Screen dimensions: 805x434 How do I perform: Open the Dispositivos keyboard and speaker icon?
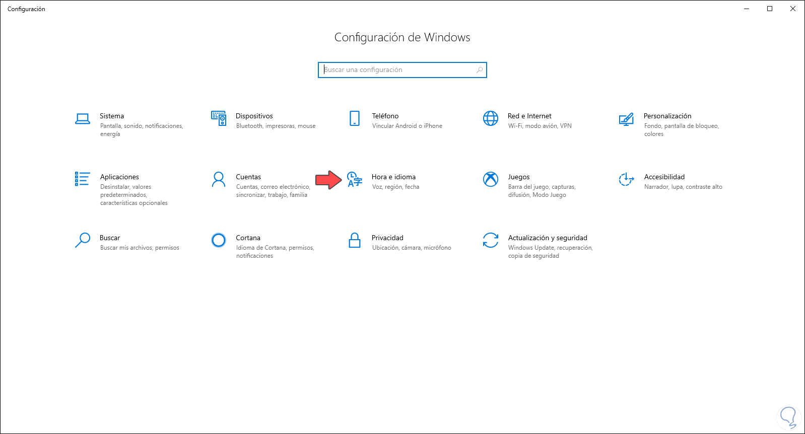(219, 118)
